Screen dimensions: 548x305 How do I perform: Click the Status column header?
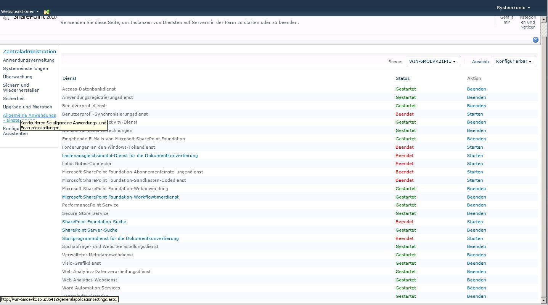click(x=403, y=78)
